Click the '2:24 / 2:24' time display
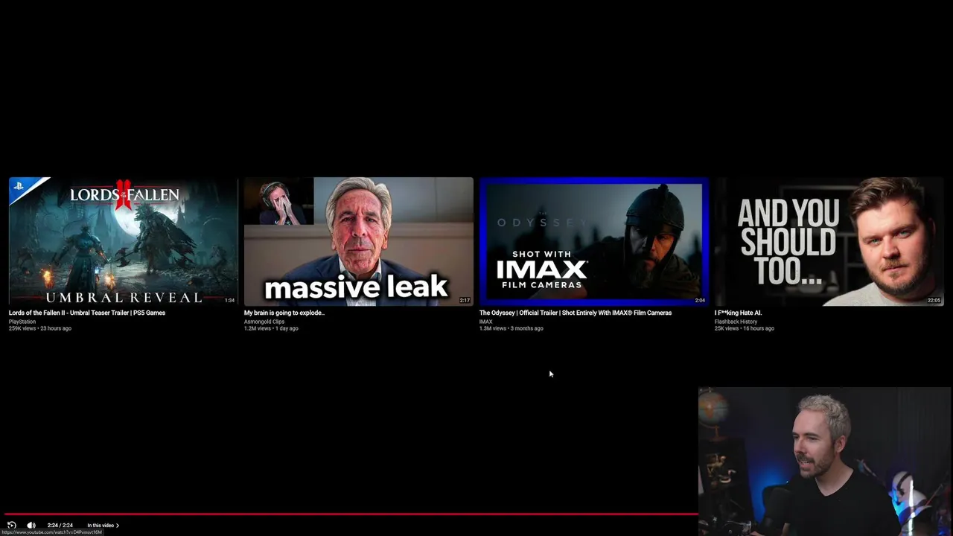This screenshot has height=536, width=953. 60,526
